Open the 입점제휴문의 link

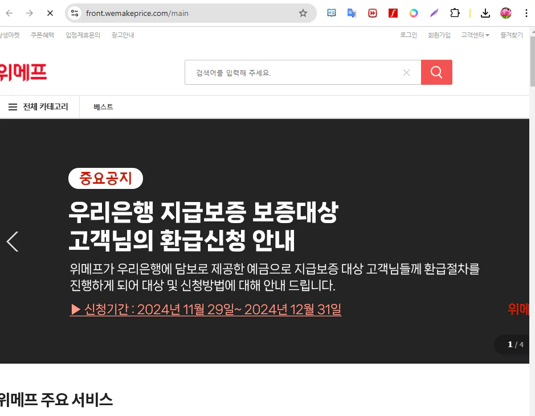[83, 35]
